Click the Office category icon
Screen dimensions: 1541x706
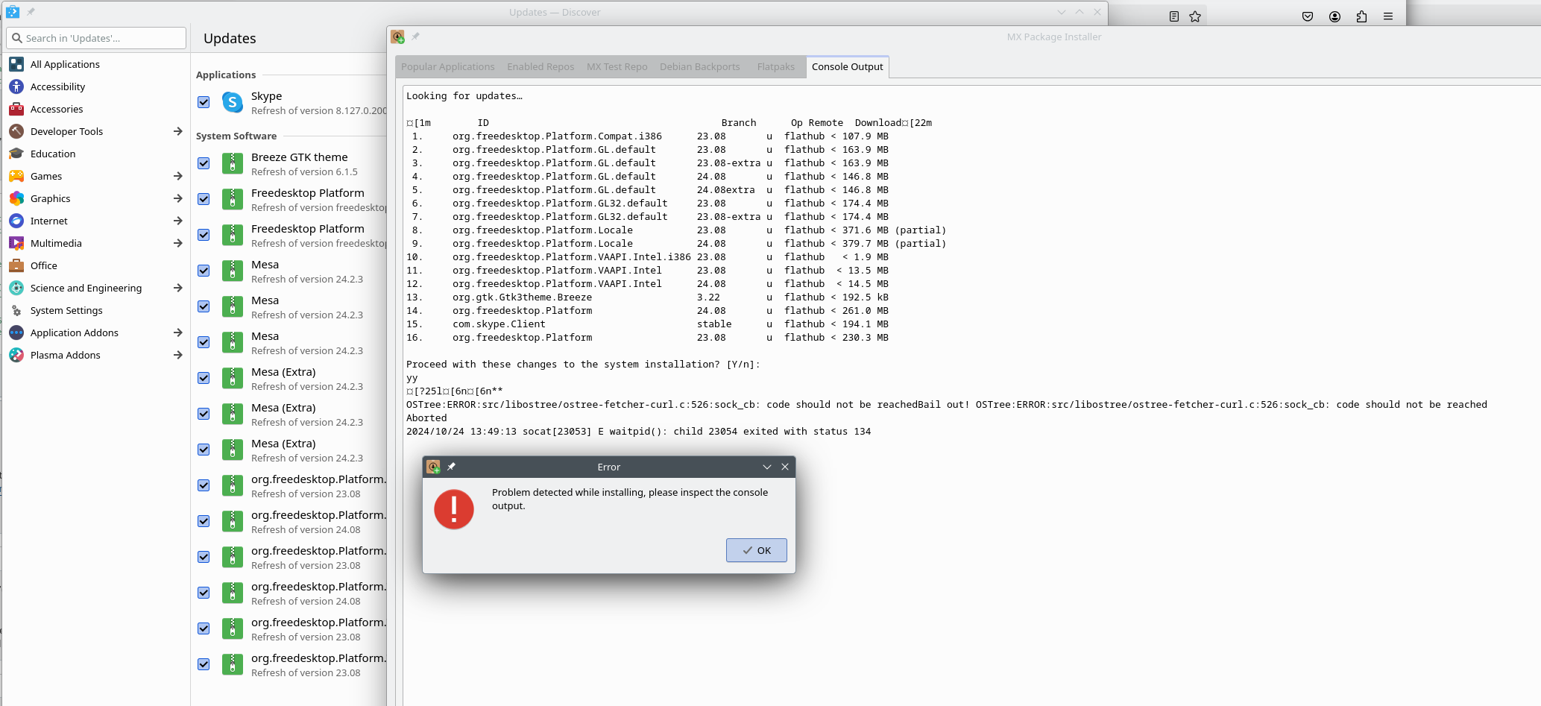click(x=16, y=265)
